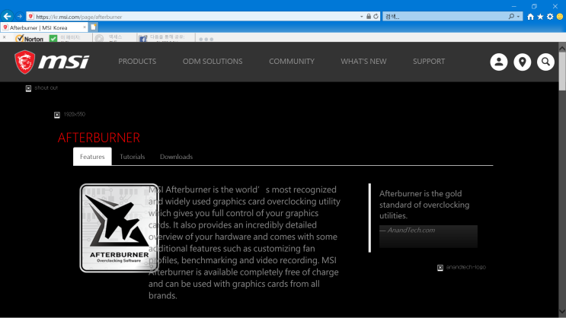The height and width of the screenshot is (318, 566).
Task: Click the vertical scrollbar thumb
Action: [x=562, y=71]
